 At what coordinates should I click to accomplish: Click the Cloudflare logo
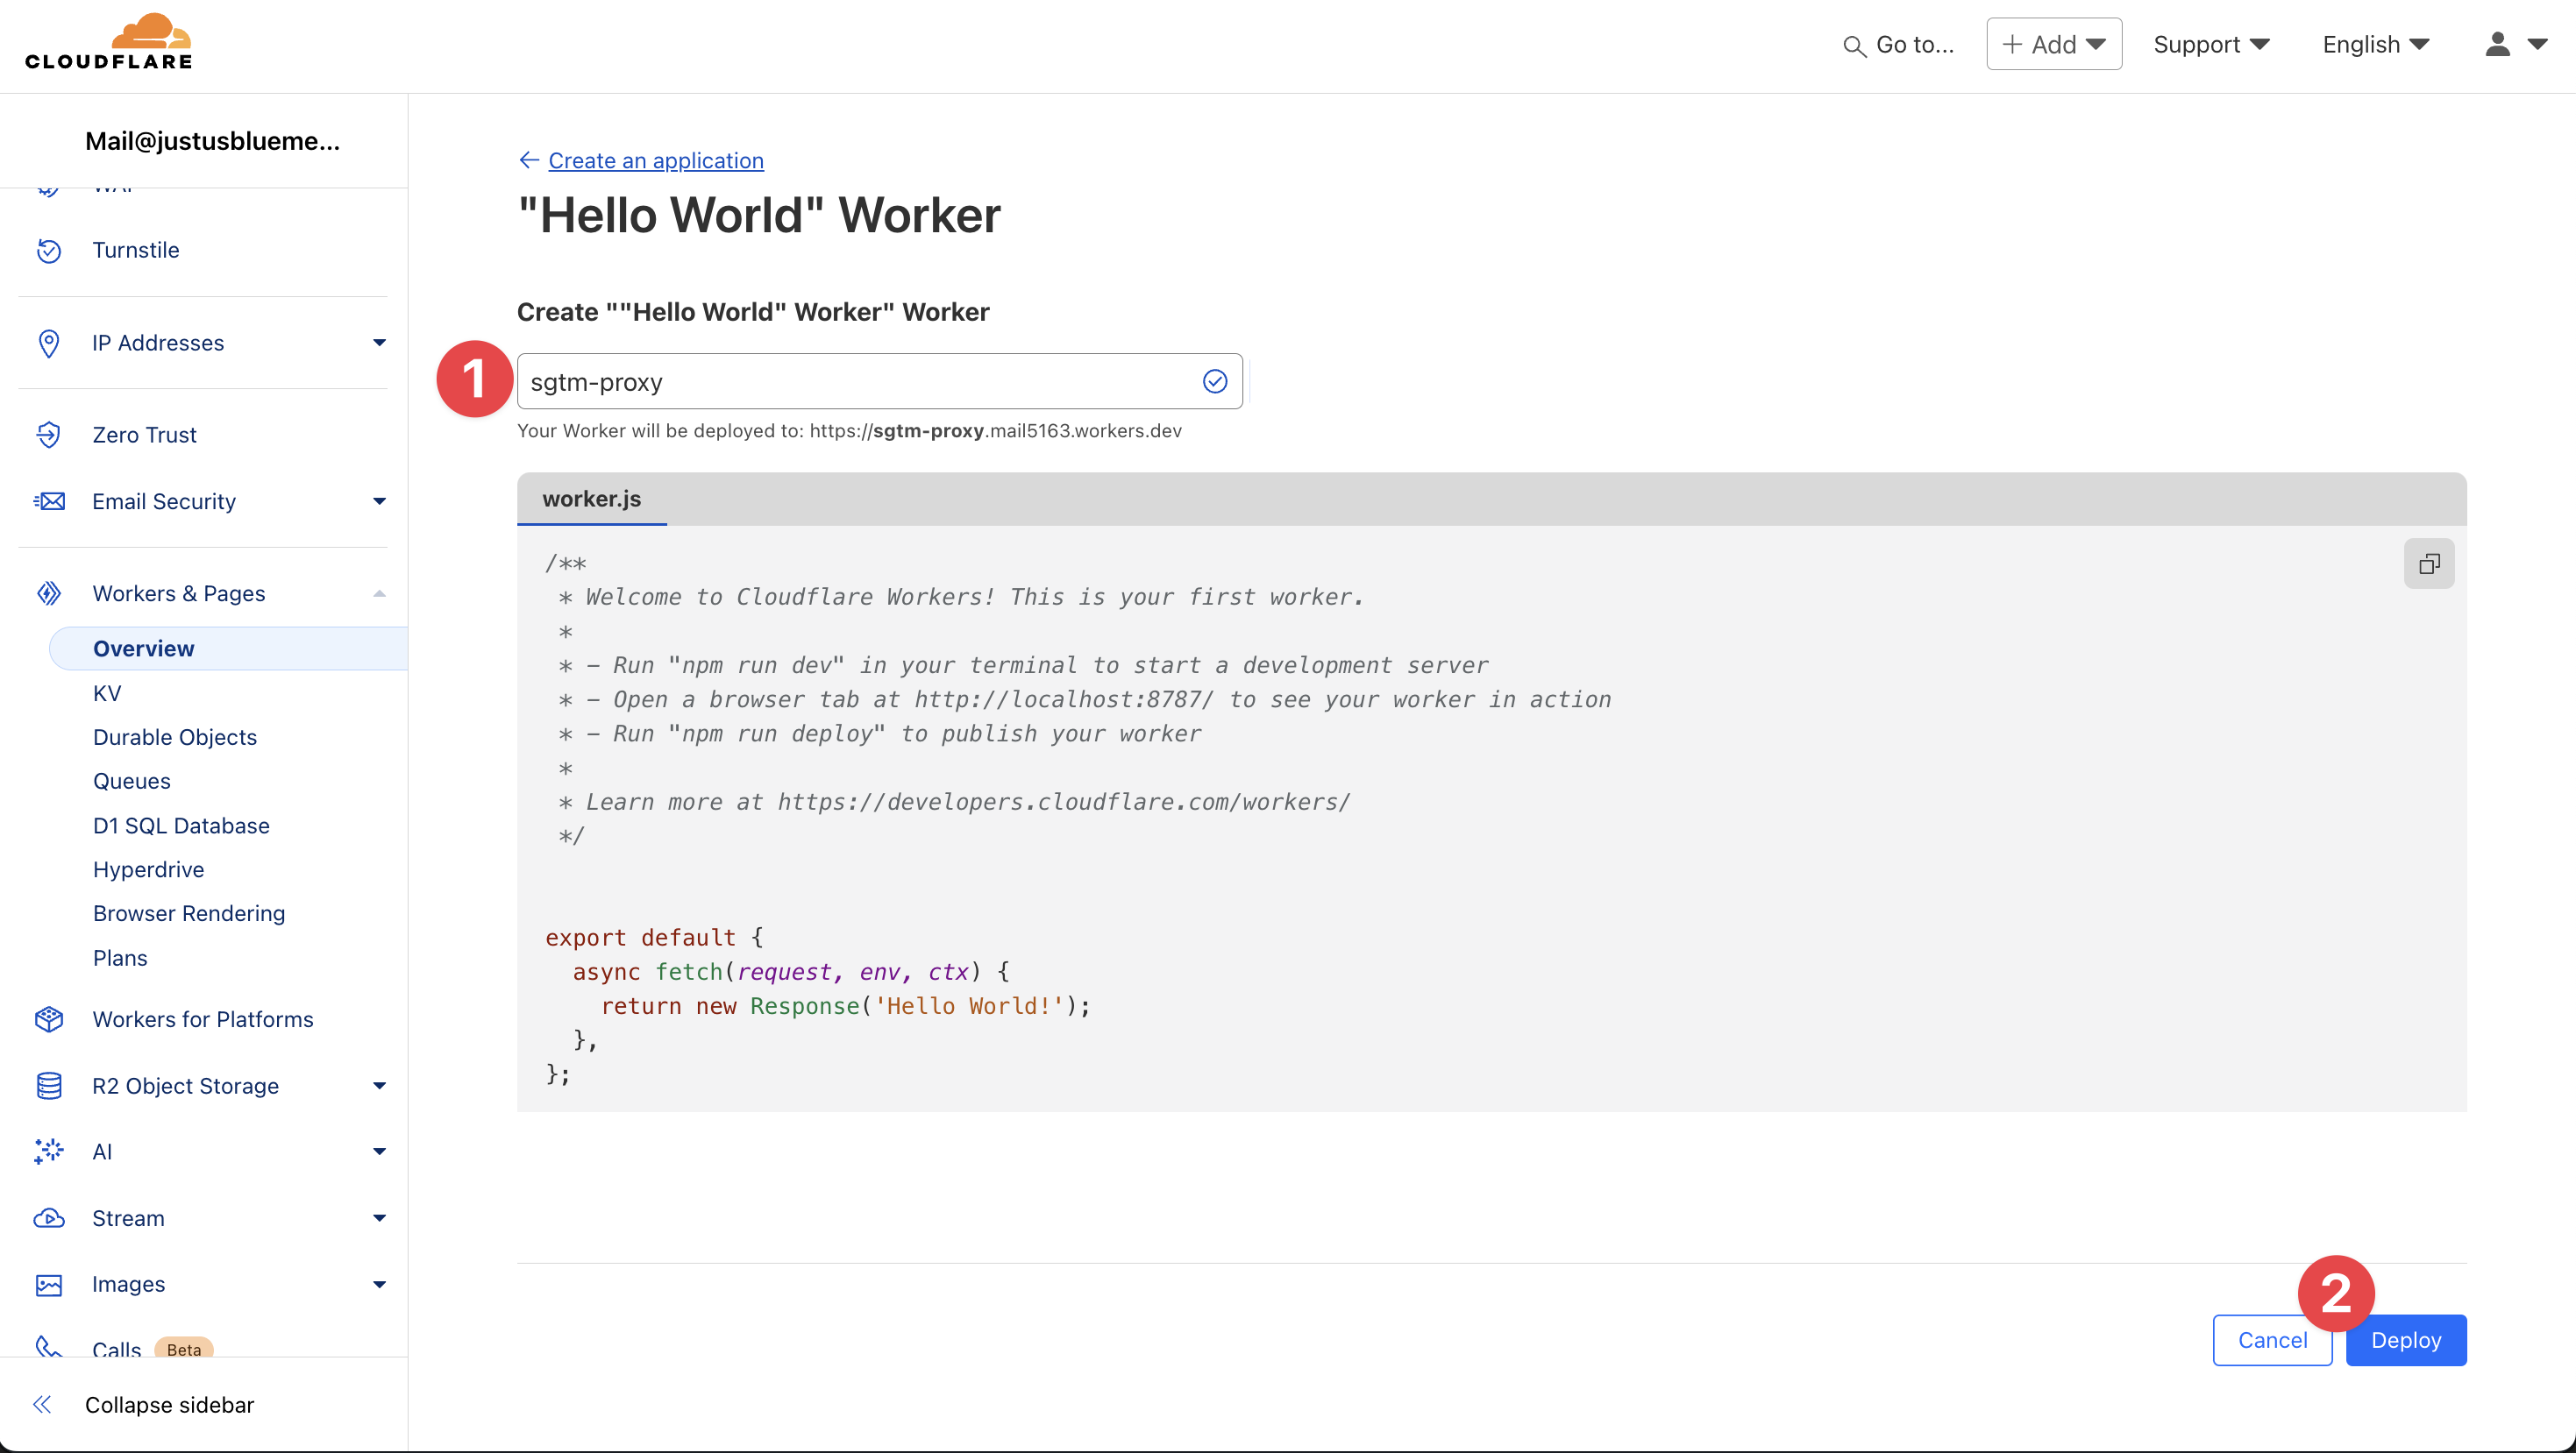pos(108,42)
